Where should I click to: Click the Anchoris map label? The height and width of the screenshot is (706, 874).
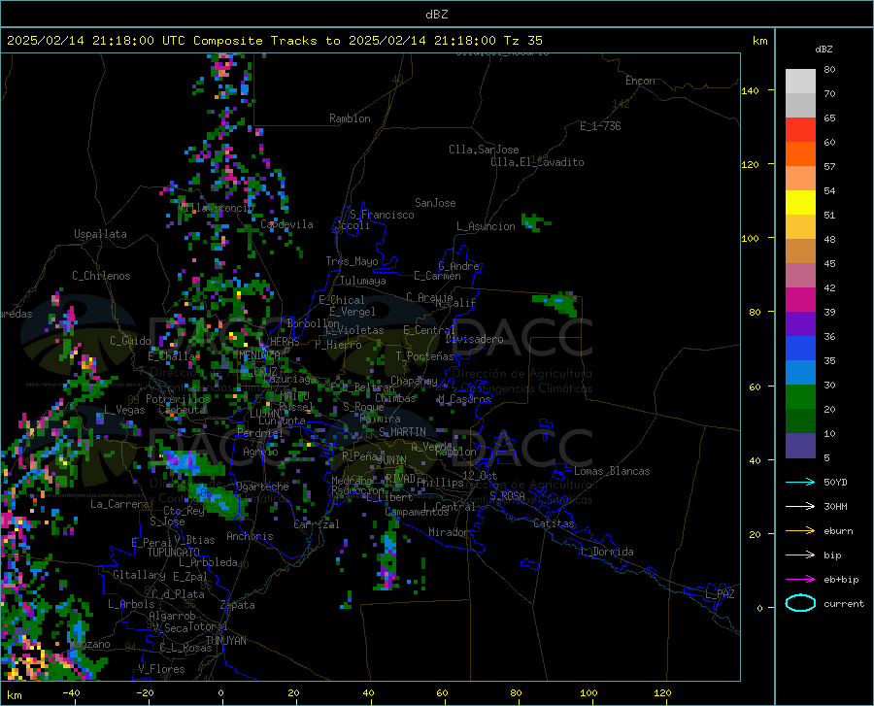250,536
